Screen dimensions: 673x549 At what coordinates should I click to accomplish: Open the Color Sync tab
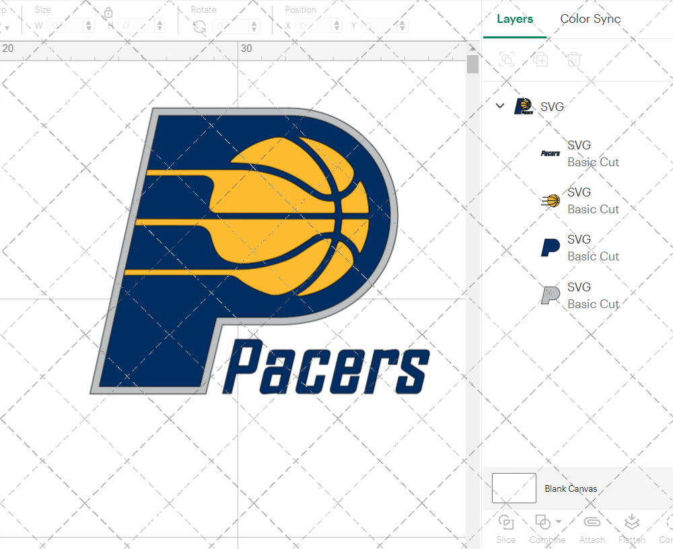590,19
